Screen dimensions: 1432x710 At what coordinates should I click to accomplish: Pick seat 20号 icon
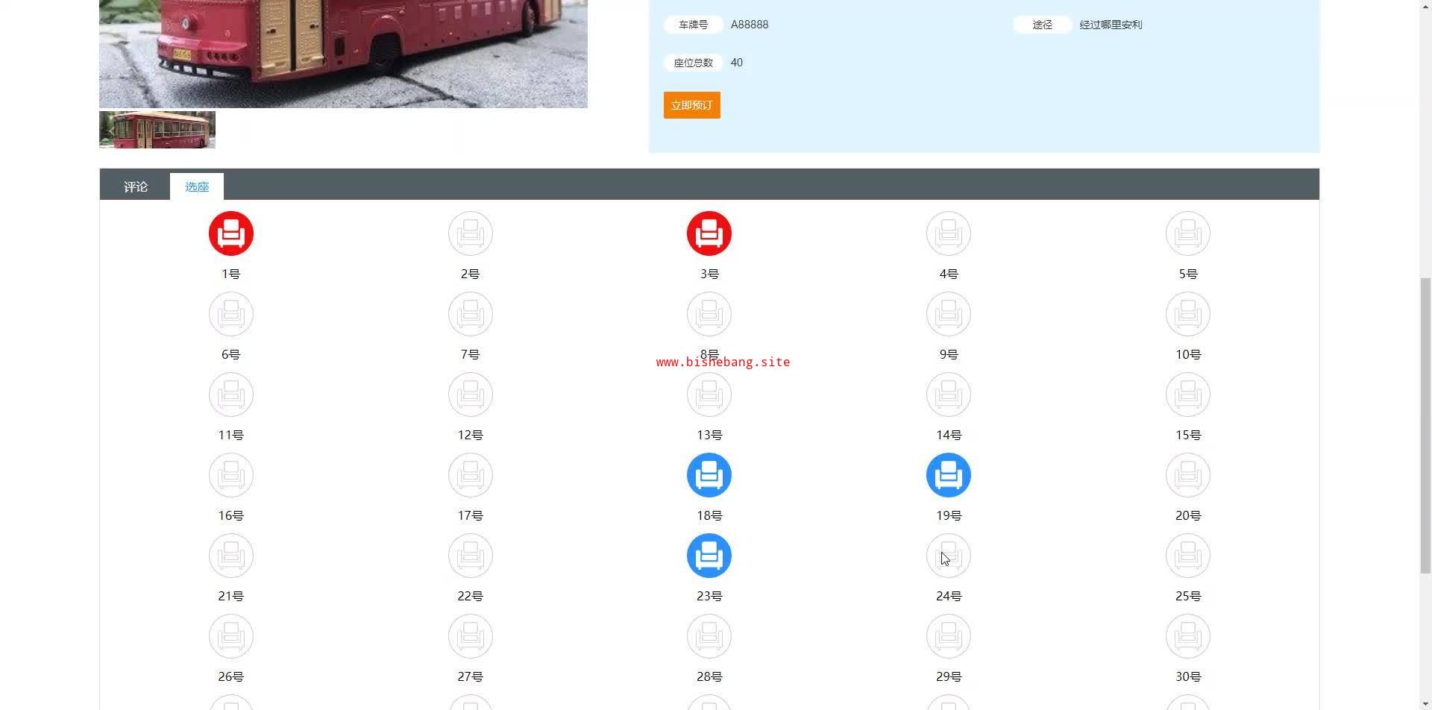point(1188,475)
